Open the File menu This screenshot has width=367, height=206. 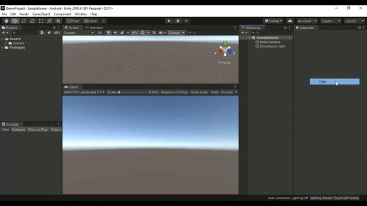[x=4, y=14]
